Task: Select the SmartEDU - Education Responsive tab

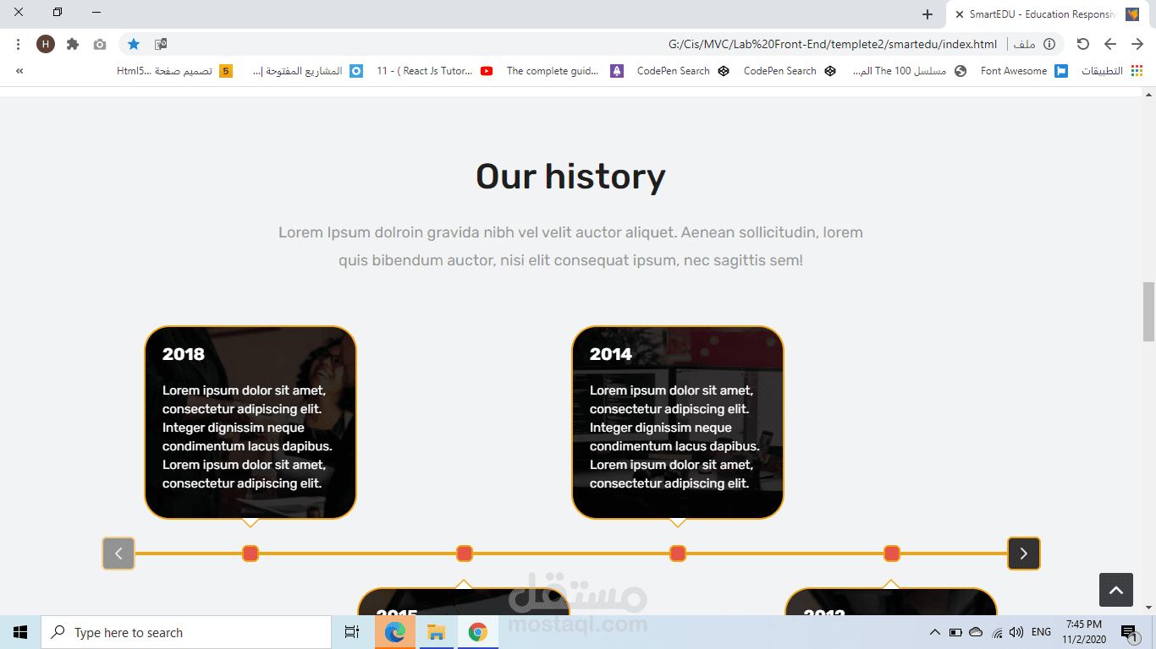Action: [1047, 14]
